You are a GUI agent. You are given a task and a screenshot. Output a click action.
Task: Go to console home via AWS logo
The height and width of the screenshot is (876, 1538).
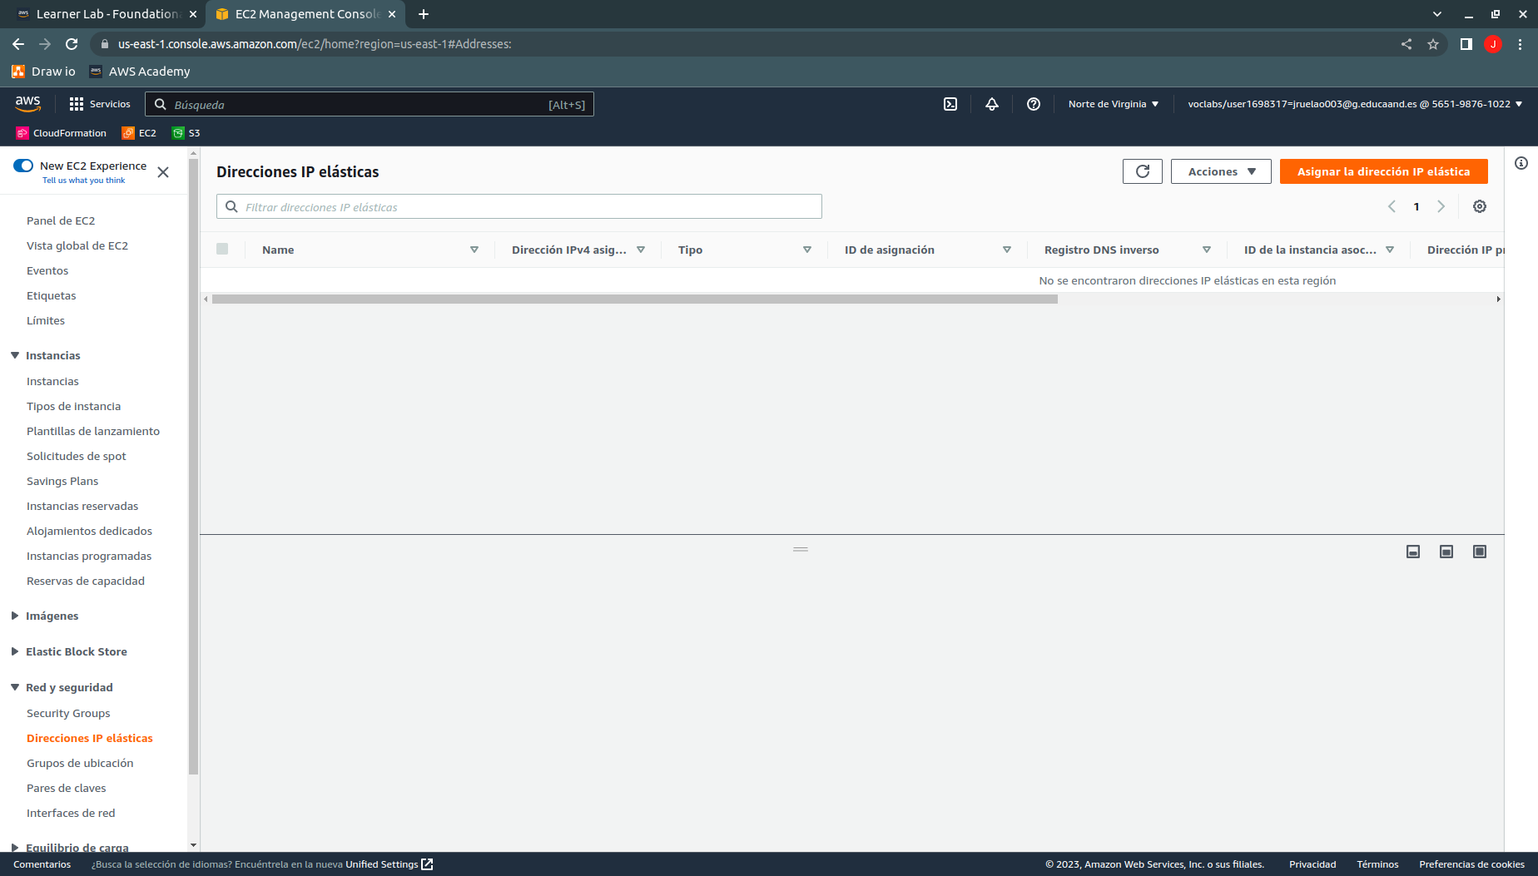(x=28, y=103)
